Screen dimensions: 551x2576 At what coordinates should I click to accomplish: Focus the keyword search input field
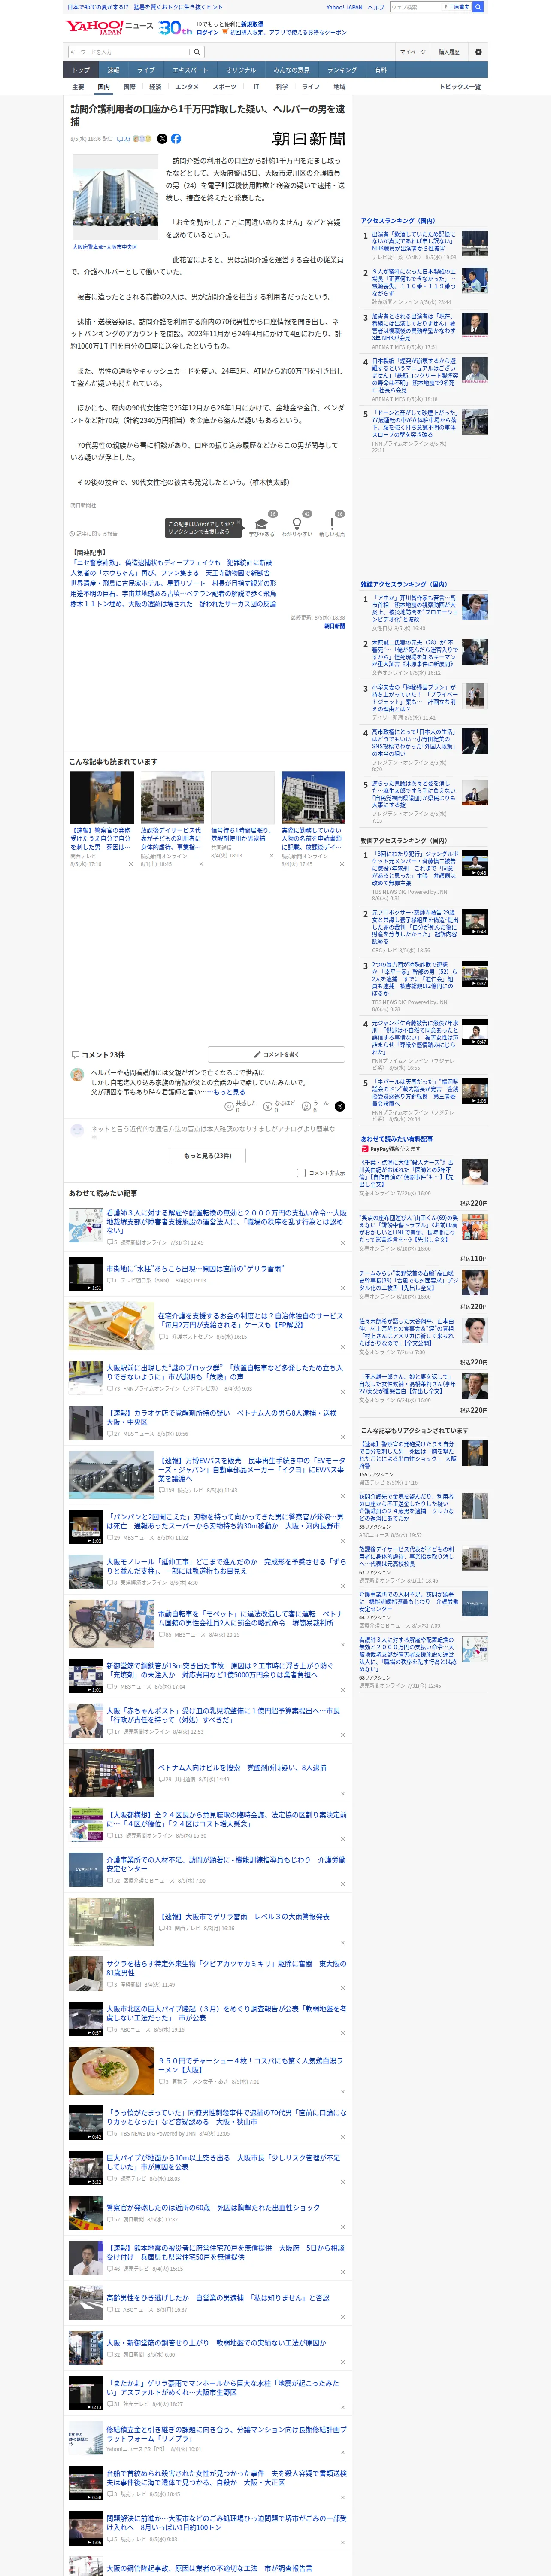point(129,52)
